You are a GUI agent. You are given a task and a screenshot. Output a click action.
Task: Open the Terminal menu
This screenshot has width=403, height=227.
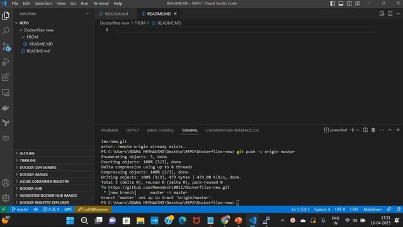click(101, 3)
